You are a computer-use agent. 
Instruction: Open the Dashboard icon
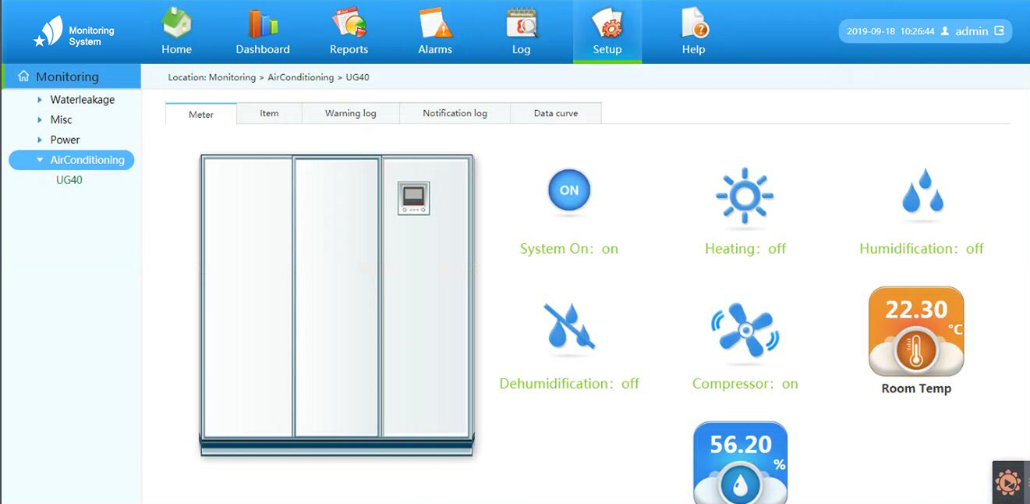click(263, 24)
